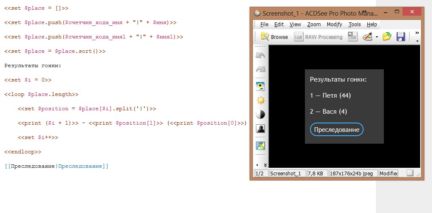Click the ACDSee app icon in title bar
The height and width of the screenshot is (213, 432).
[x=257, y=13]
